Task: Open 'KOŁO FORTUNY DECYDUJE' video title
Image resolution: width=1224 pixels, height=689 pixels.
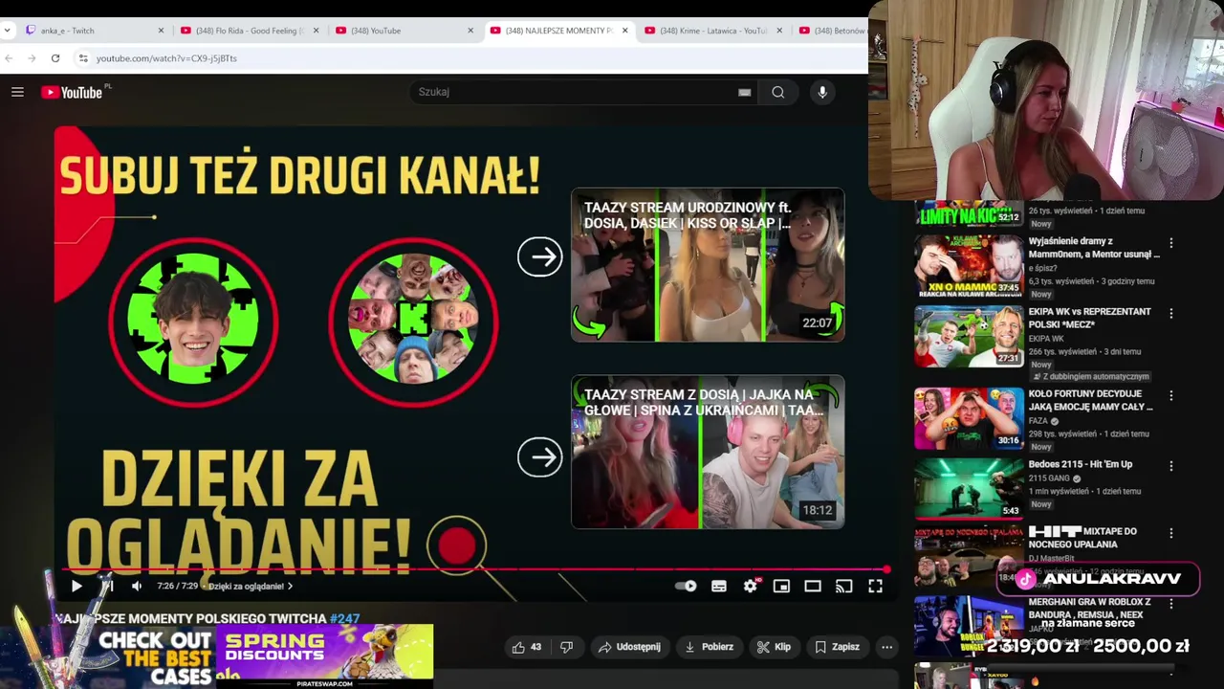Action: tap(1090, 400)
